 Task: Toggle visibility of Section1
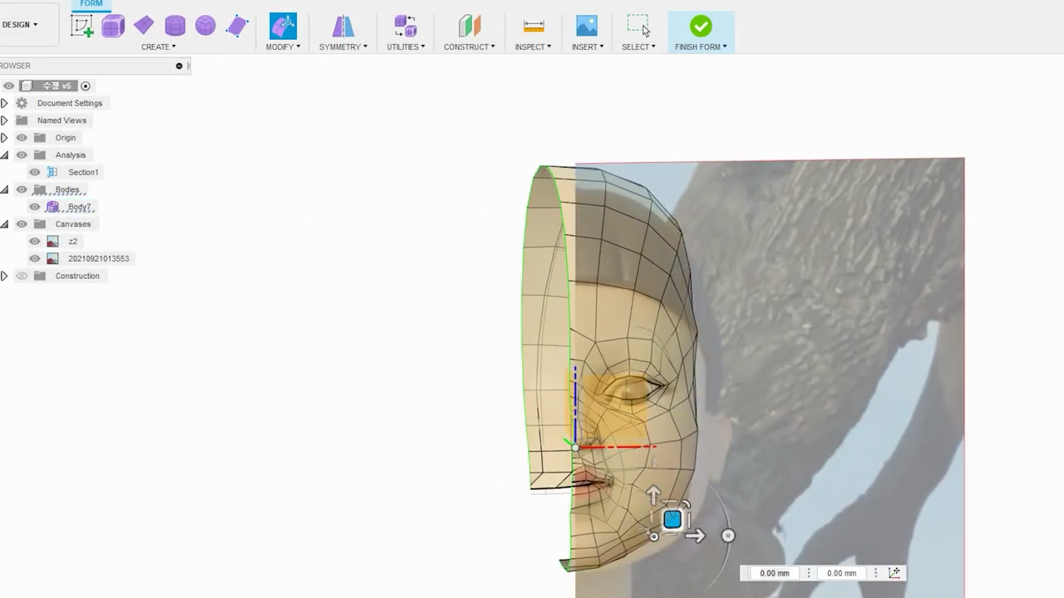coord(35,172)
